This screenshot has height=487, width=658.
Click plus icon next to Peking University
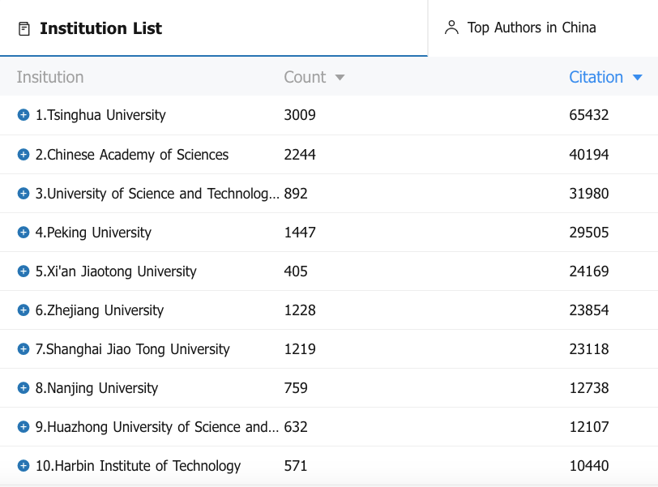pyautogui.click(x=23, y=232)
